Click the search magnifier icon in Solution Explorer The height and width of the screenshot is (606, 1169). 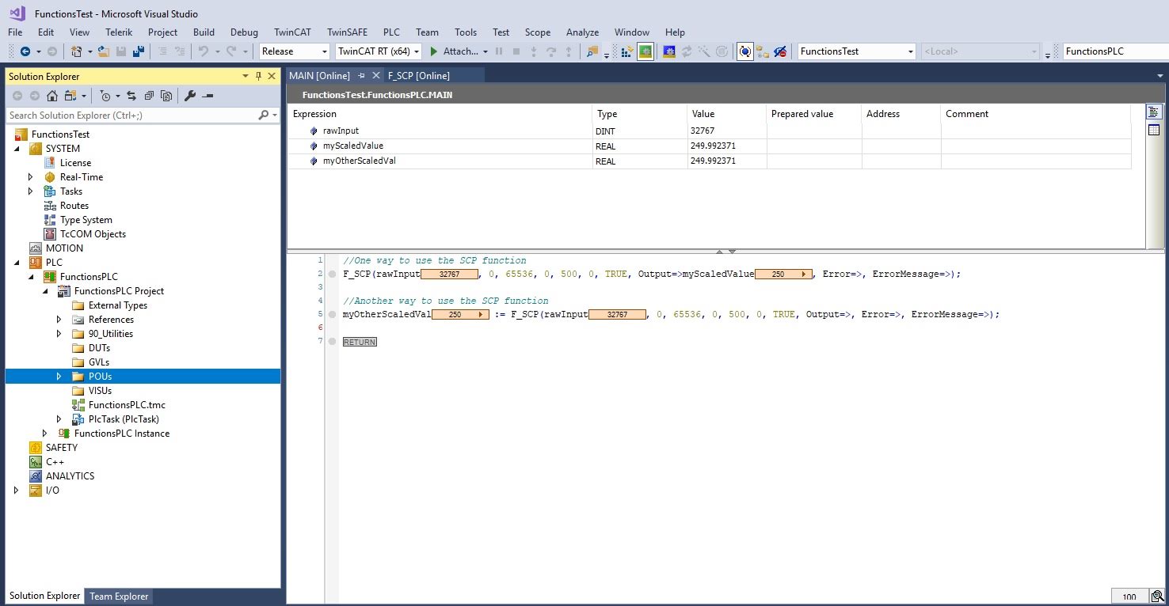pyautogui.click(x=264, y=116)
